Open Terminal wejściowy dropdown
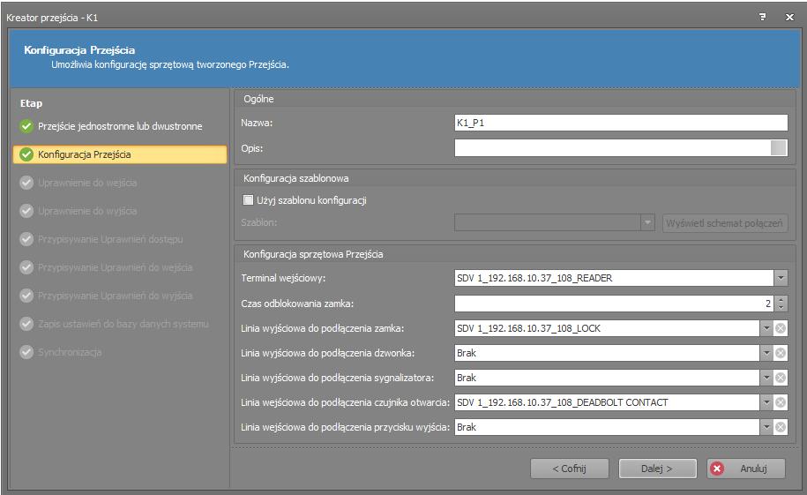The image size is (807, 495). coord(781,278)
